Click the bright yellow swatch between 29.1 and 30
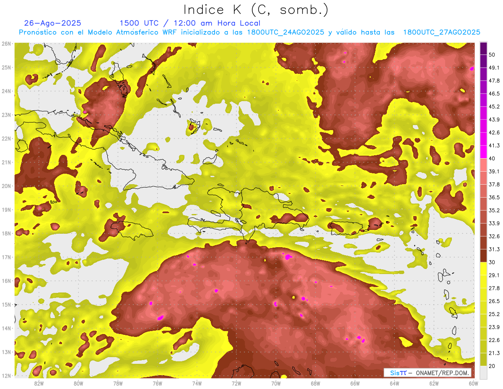Viewport: 503px width, 389px height. 483,269
